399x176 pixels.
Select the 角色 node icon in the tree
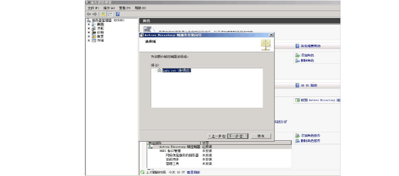94,25
